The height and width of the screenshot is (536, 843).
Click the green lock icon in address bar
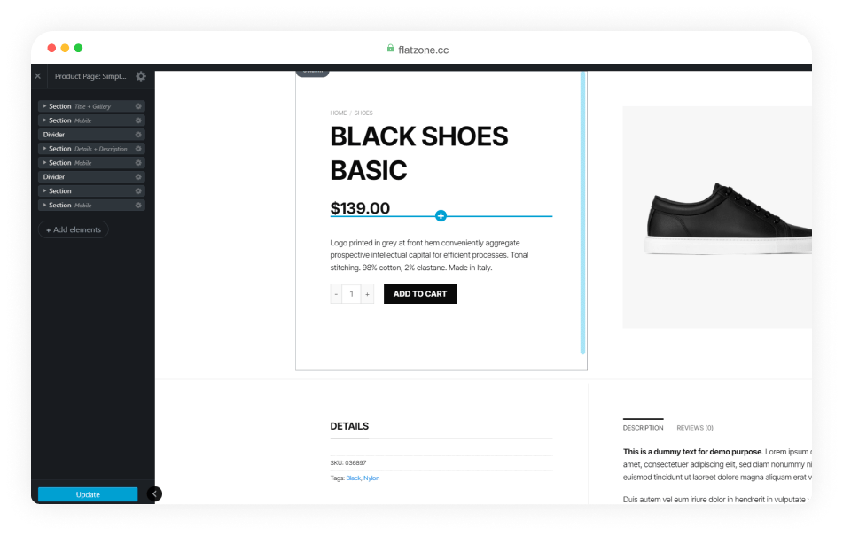(x=390, y=49)
